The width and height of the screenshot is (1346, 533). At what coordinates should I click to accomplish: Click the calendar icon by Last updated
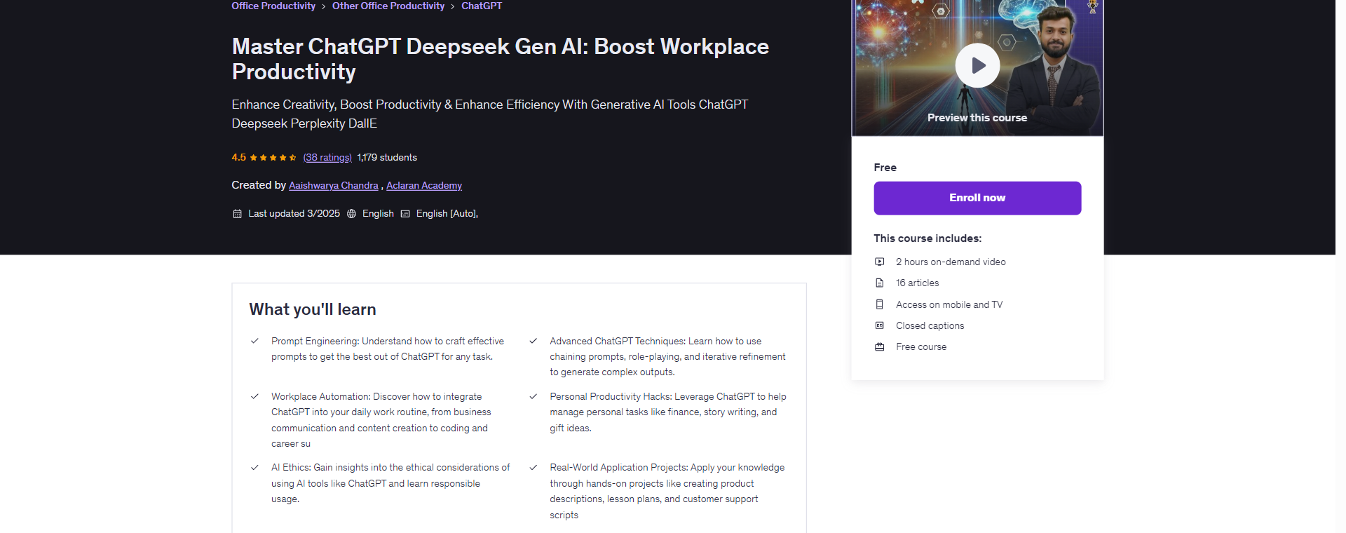click(237, 214)
